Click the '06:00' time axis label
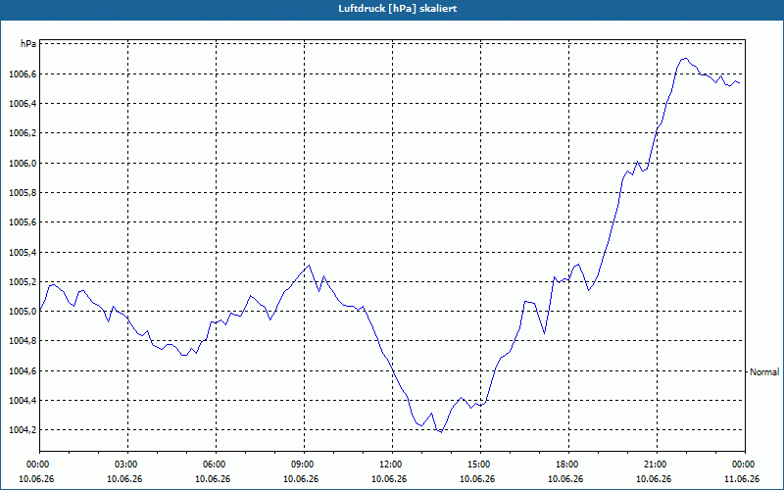The image size is (784, 490). pos(213,465)
